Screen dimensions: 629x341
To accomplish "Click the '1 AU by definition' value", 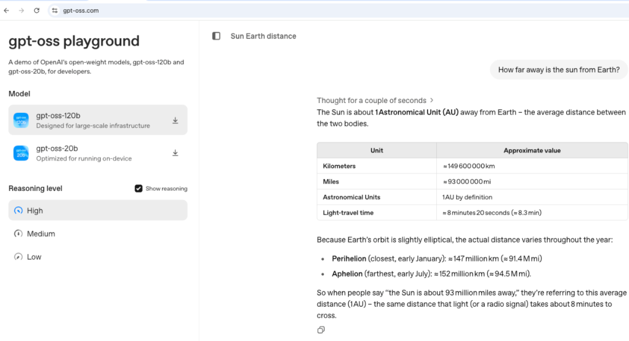I will (467, 197).
